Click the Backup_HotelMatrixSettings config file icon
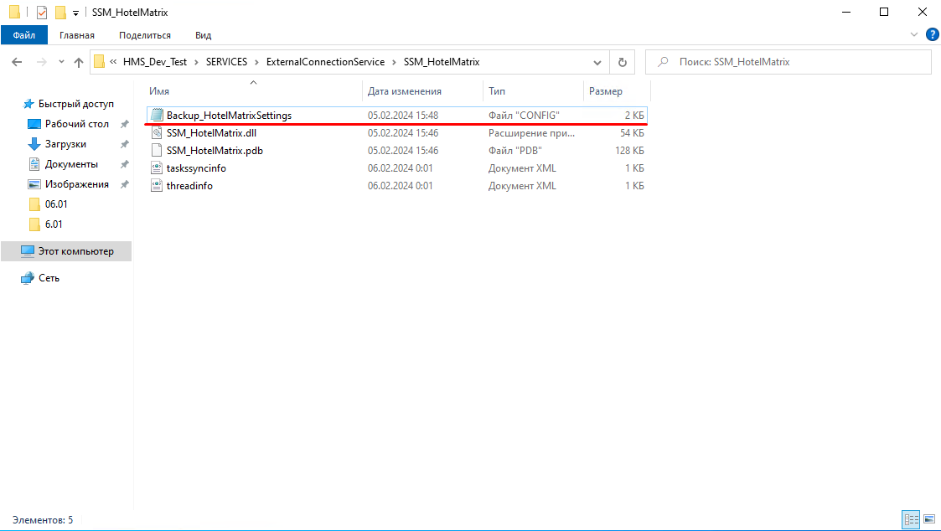Screen dimensions: 941x531 tap(157, 116)
